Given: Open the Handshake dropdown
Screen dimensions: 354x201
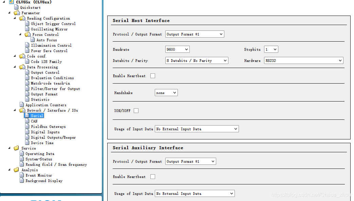Looking at the screenshot, I should pos(166,93).
